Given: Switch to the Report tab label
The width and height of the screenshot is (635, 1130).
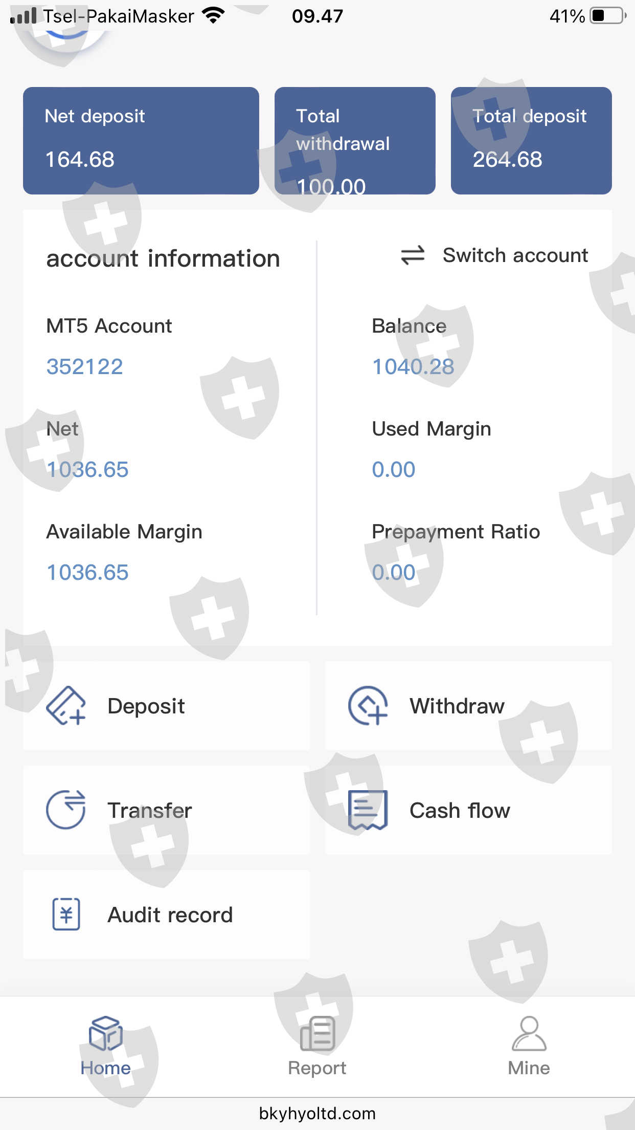Looking at the screenshot, I should pyautogui.click(x=317, y=1068).
